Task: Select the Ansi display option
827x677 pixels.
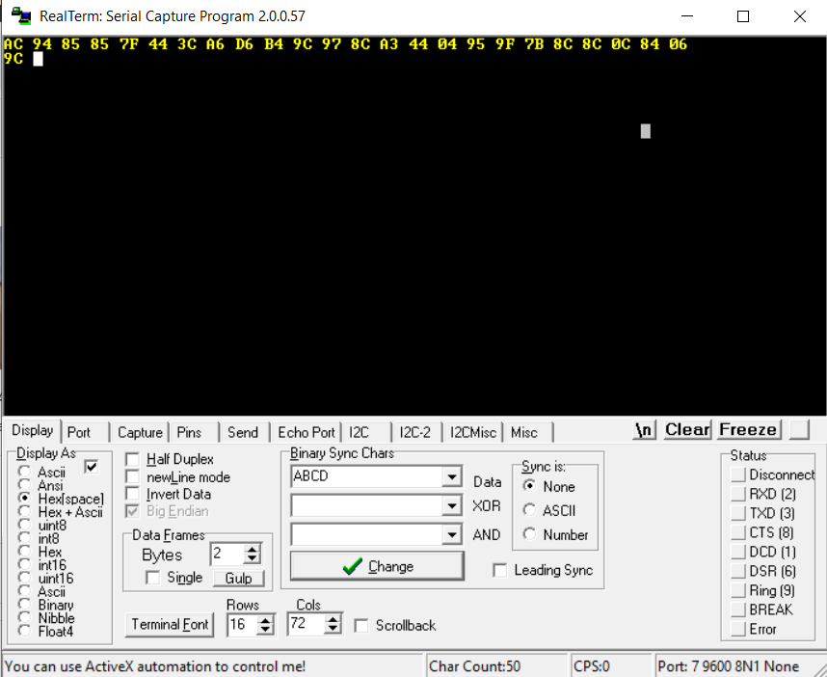Action: click(x=24, y=485)
